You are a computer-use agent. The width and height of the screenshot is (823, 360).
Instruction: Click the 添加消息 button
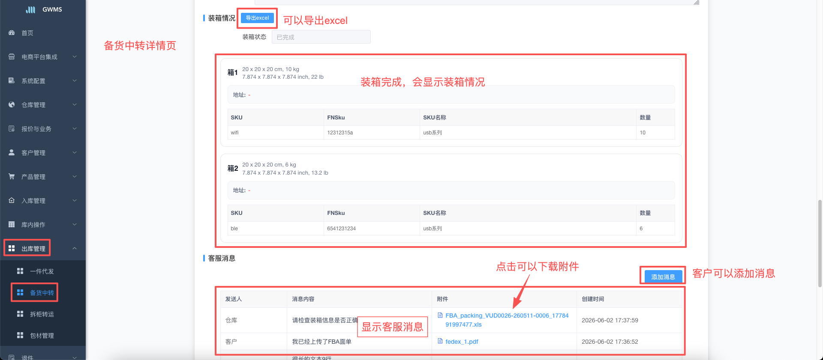[x=663, y=277]
